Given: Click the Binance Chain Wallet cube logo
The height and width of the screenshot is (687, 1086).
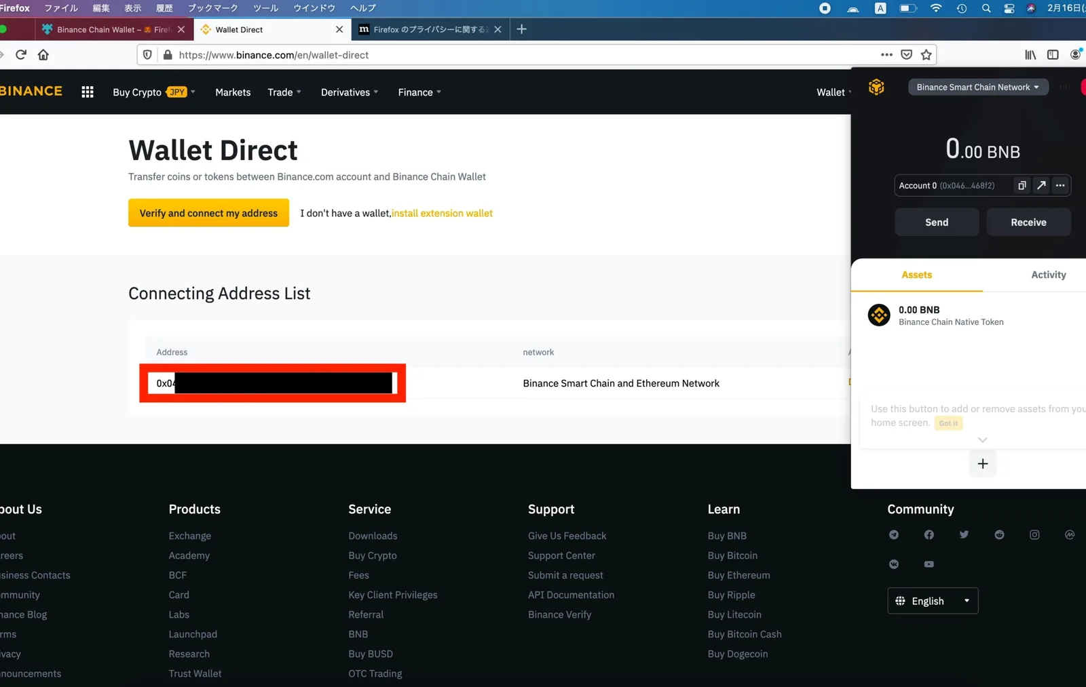Looking at the screenshot, I should (876, 87).
